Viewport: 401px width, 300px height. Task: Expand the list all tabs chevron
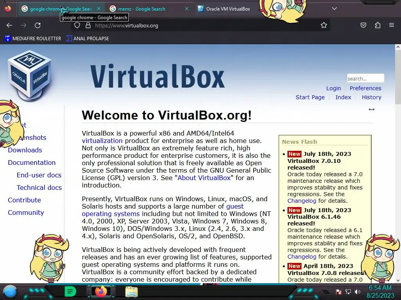pos(334,9)
